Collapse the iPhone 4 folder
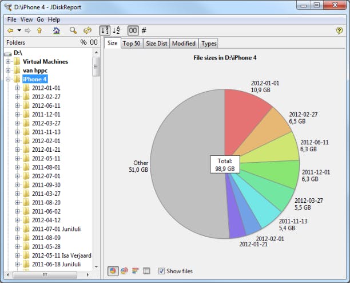Screen dimensions: 350x283 click(8, 79)
